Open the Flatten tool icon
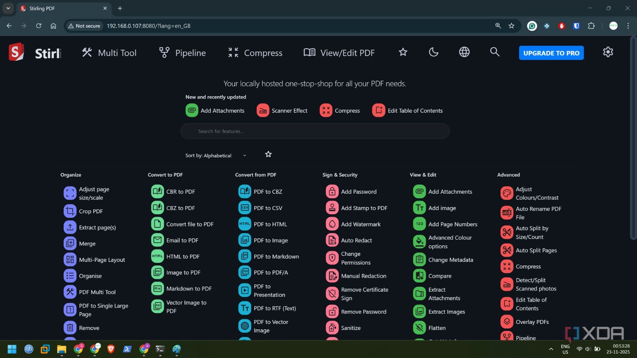This screenshot has width=637, height=358. coord(419,328)
